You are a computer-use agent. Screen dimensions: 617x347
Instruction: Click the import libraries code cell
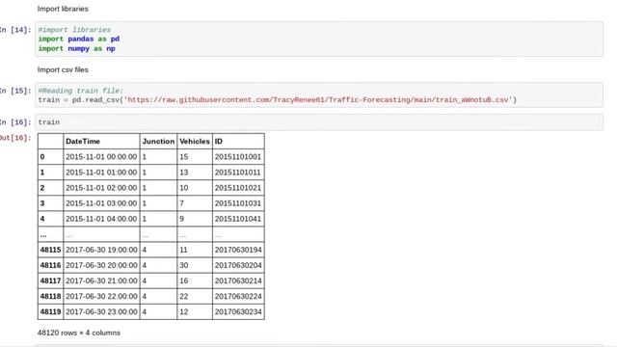[x=319, y=39]
